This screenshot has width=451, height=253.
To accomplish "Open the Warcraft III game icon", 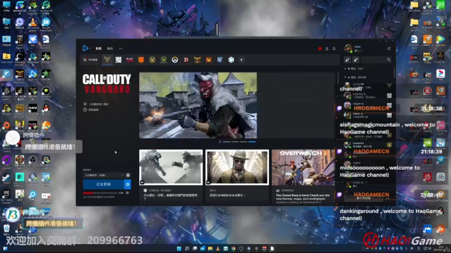I will (209, 60).
